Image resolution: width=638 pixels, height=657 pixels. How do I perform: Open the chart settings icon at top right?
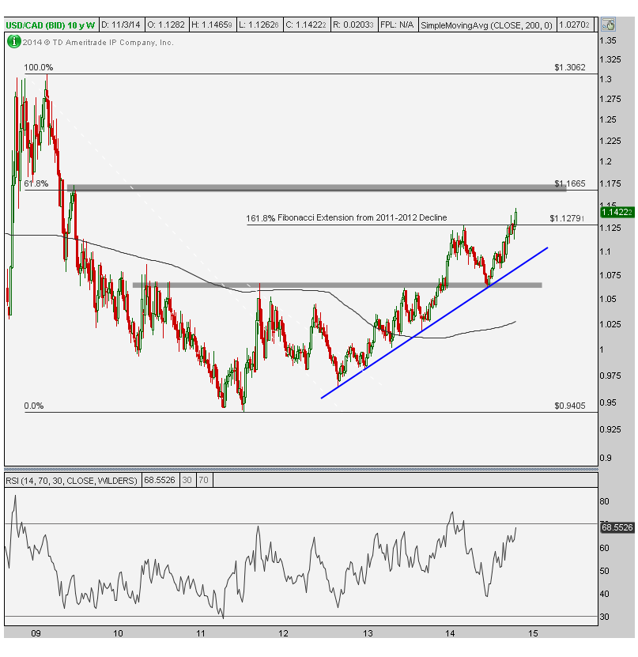[608, 25]
